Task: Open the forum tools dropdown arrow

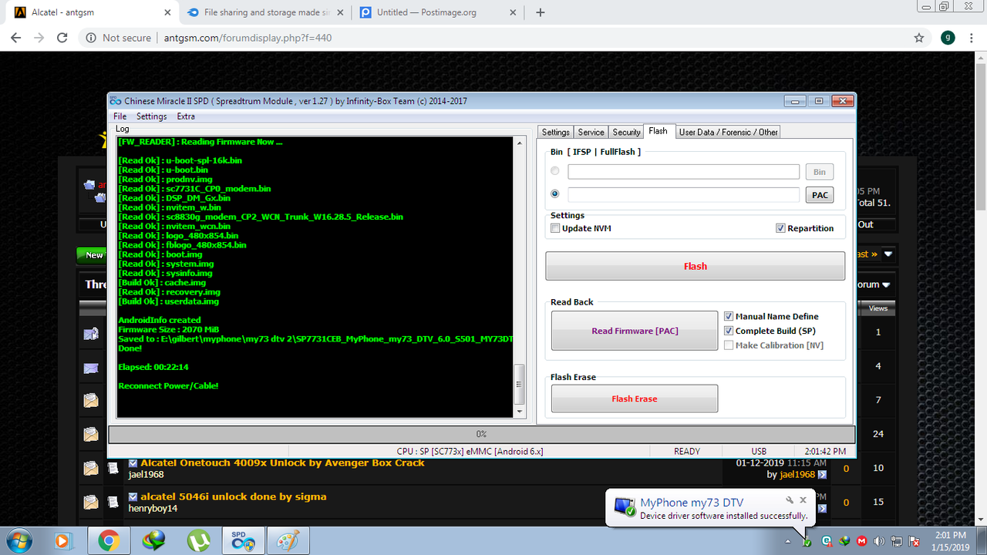Action: click(886, 284)
